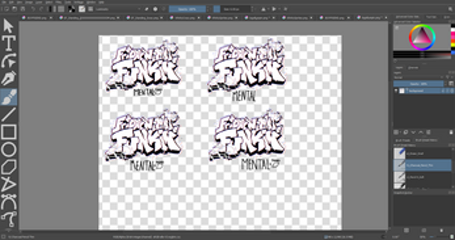Click the Undo toolbar icon
This screenshot has height=240, width=455.
(33, 9)
